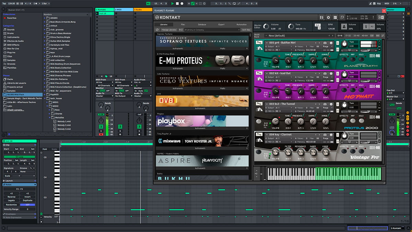This screenshot has height=232, width=412.
Task: Click the Kontakt save/load disk icon
Action: tap(321, 18)
